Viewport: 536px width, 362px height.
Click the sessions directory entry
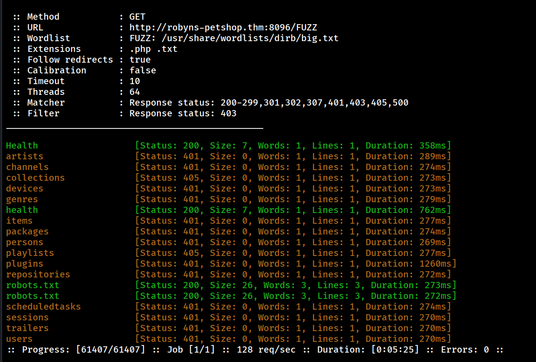pyautogui.click(x=27, y=317)
